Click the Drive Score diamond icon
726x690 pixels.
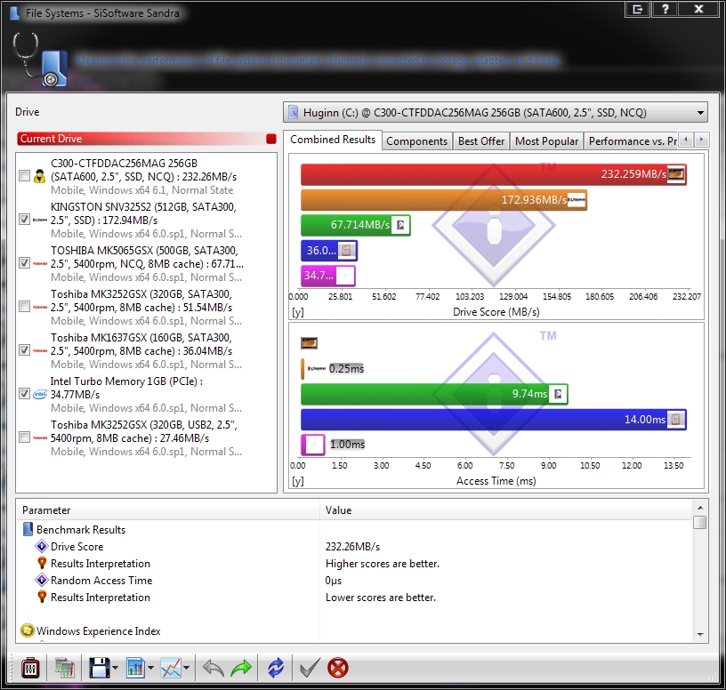tap(42, 546)
